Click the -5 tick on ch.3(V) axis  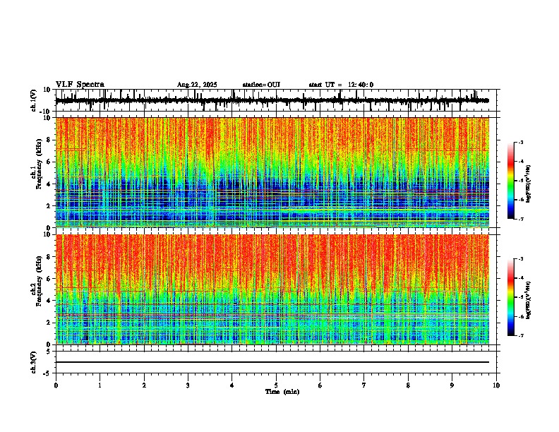pyautogui.click(x=48, y=373)
